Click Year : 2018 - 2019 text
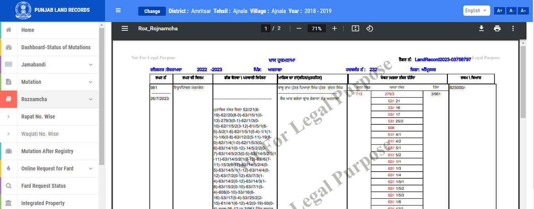534x209 pixels. tap(310, 11)
